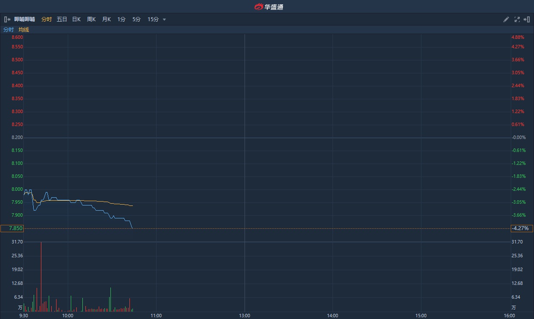The height and width of the screenshot is (319, 534).
Task: Switch to the 1分 one-minute chart
Action: [x=121, y=19]
